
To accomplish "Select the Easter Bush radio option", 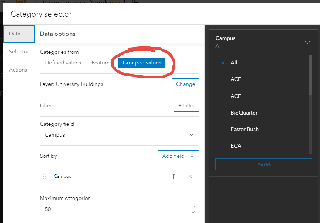I will coord(244,129).
